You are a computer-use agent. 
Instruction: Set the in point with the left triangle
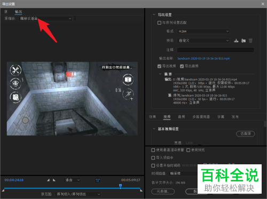tap(48, 180)
